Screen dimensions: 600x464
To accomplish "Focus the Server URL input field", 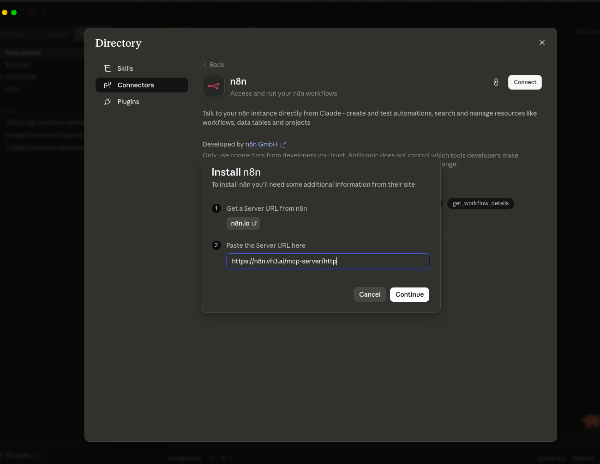I will [328, 261].
